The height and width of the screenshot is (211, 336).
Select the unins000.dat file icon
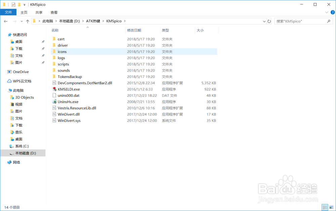tap(54, 95)
